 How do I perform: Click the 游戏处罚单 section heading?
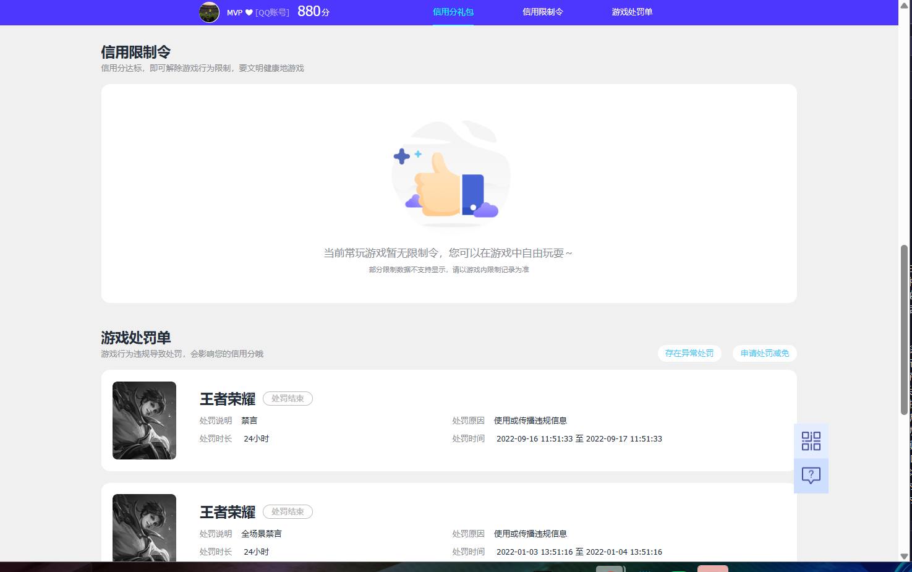tap(136, 338)
